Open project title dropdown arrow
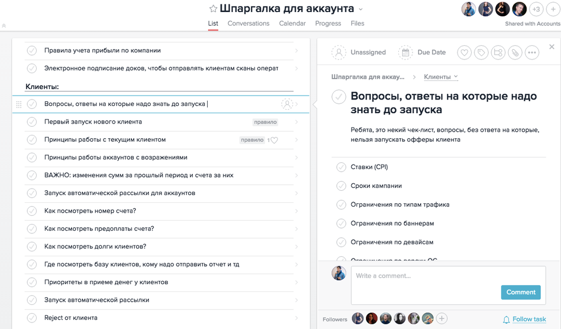 coord(360,9)
